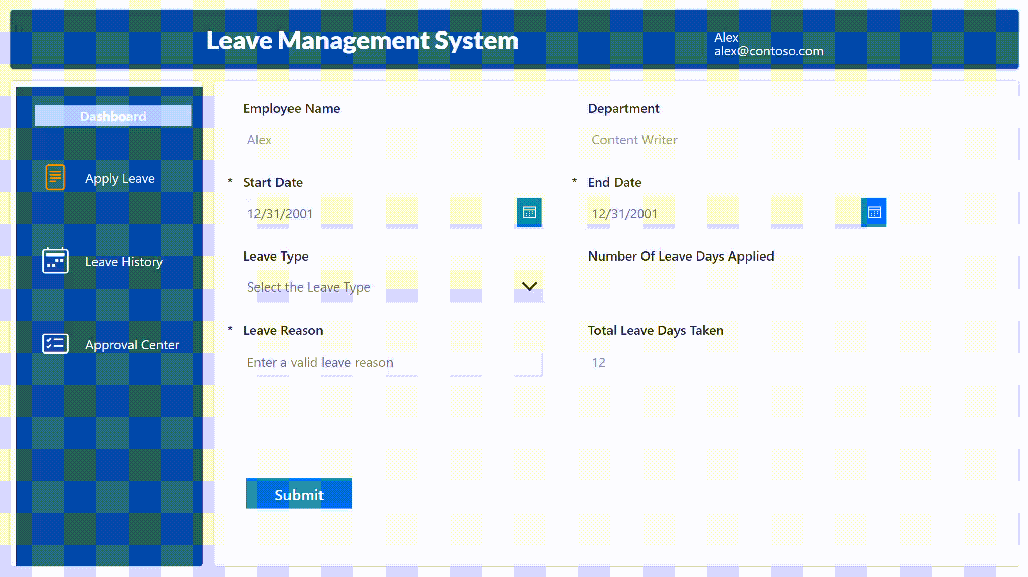Click 'Employee Name' field label
This screenshot has width=1028, height=577.
pos(292,108)
